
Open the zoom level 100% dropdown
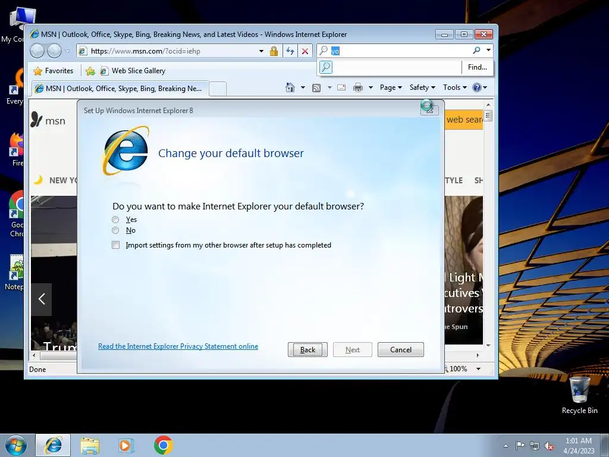point(479,369)
